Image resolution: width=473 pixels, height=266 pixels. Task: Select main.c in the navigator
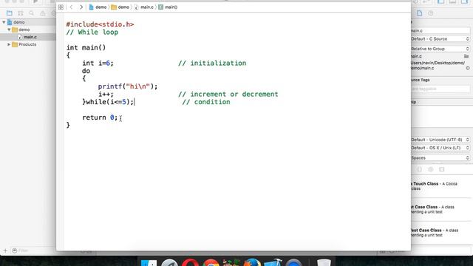pyautogui.click(x=28, y=37)
